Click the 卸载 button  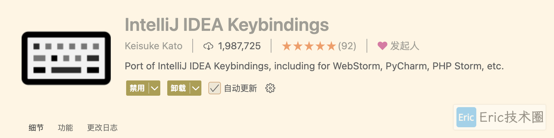coord(178,88)
